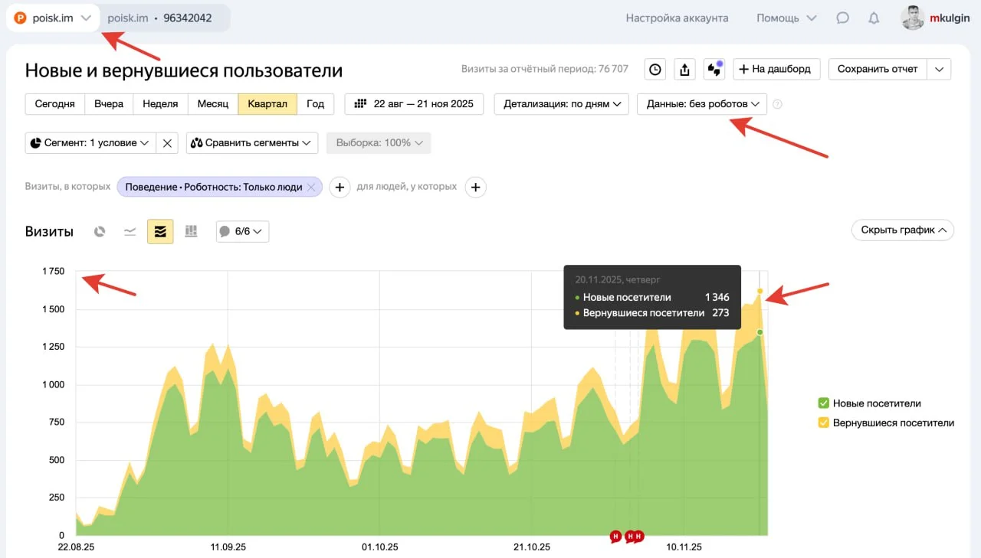Image resolution: width=981 pixels, height=558 pixels.
Task: Remove the Роботность: Только люди filter chip
Action: tap(311, 187)
